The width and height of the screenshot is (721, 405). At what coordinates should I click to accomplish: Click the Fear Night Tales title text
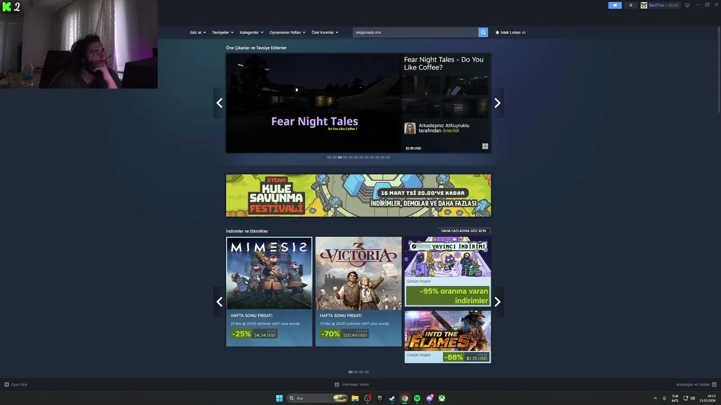coord(443,64)
